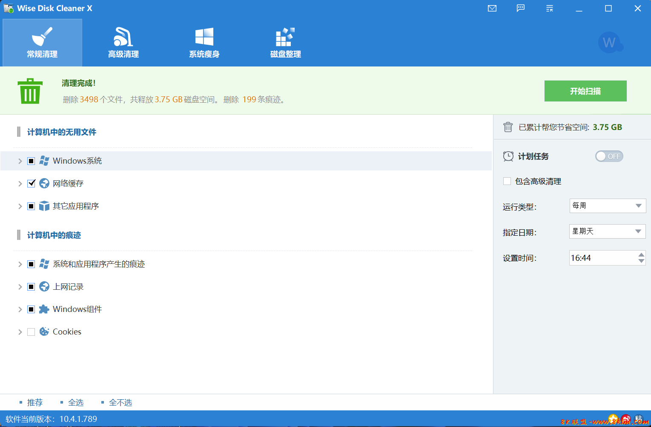Toggle the 计划任务 OFF switch
Screen dimensions: 651x427
[x=609, y=156]
